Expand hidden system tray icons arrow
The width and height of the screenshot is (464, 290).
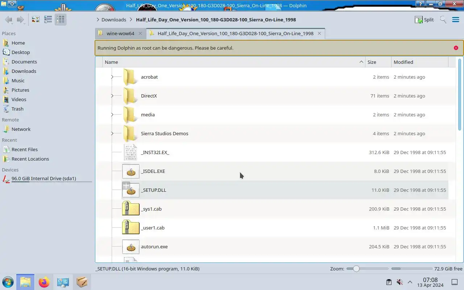coord(410,282)
